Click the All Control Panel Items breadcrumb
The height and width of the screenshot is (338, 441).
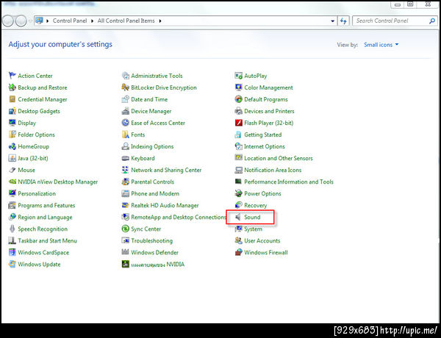tap(126, 21)
